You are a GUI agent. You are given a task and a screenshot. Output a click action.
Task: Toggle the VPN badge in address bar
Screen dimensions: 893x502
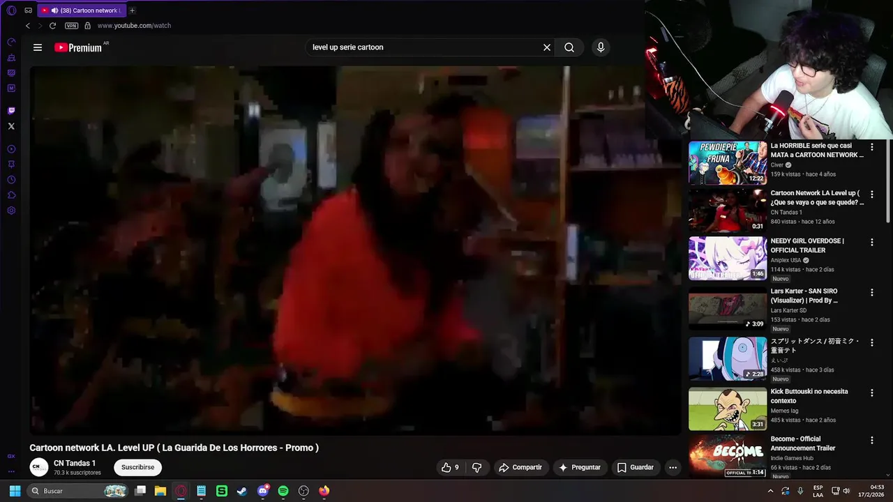click(x=71, y=26)
